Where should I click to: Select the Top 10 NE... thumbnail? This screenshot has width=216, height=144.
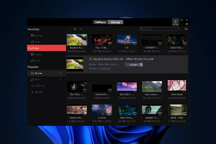(x=102, y=40)
